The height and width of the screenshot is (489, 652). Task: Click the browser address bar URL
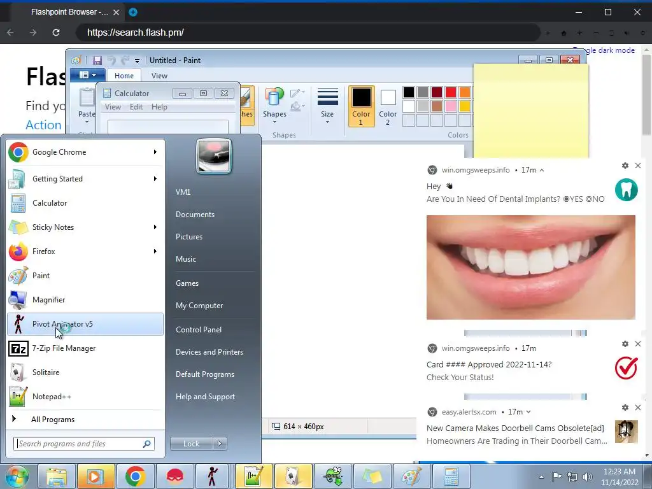[x=136, y=32]
